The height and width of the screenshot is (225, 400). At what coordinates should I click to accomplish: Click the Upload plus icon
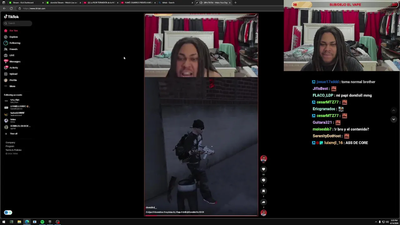click(6, 74)
